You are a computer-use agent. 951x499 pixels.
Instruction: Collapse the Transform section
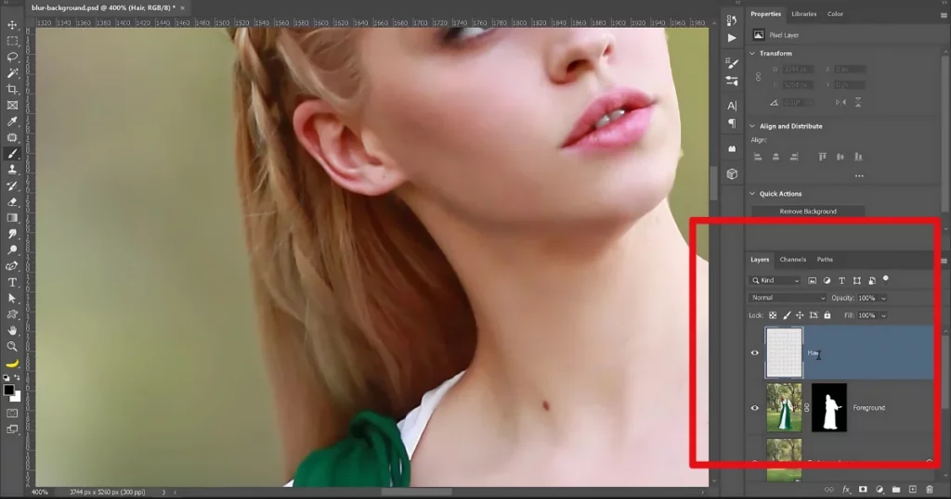[x=752, y=53]
